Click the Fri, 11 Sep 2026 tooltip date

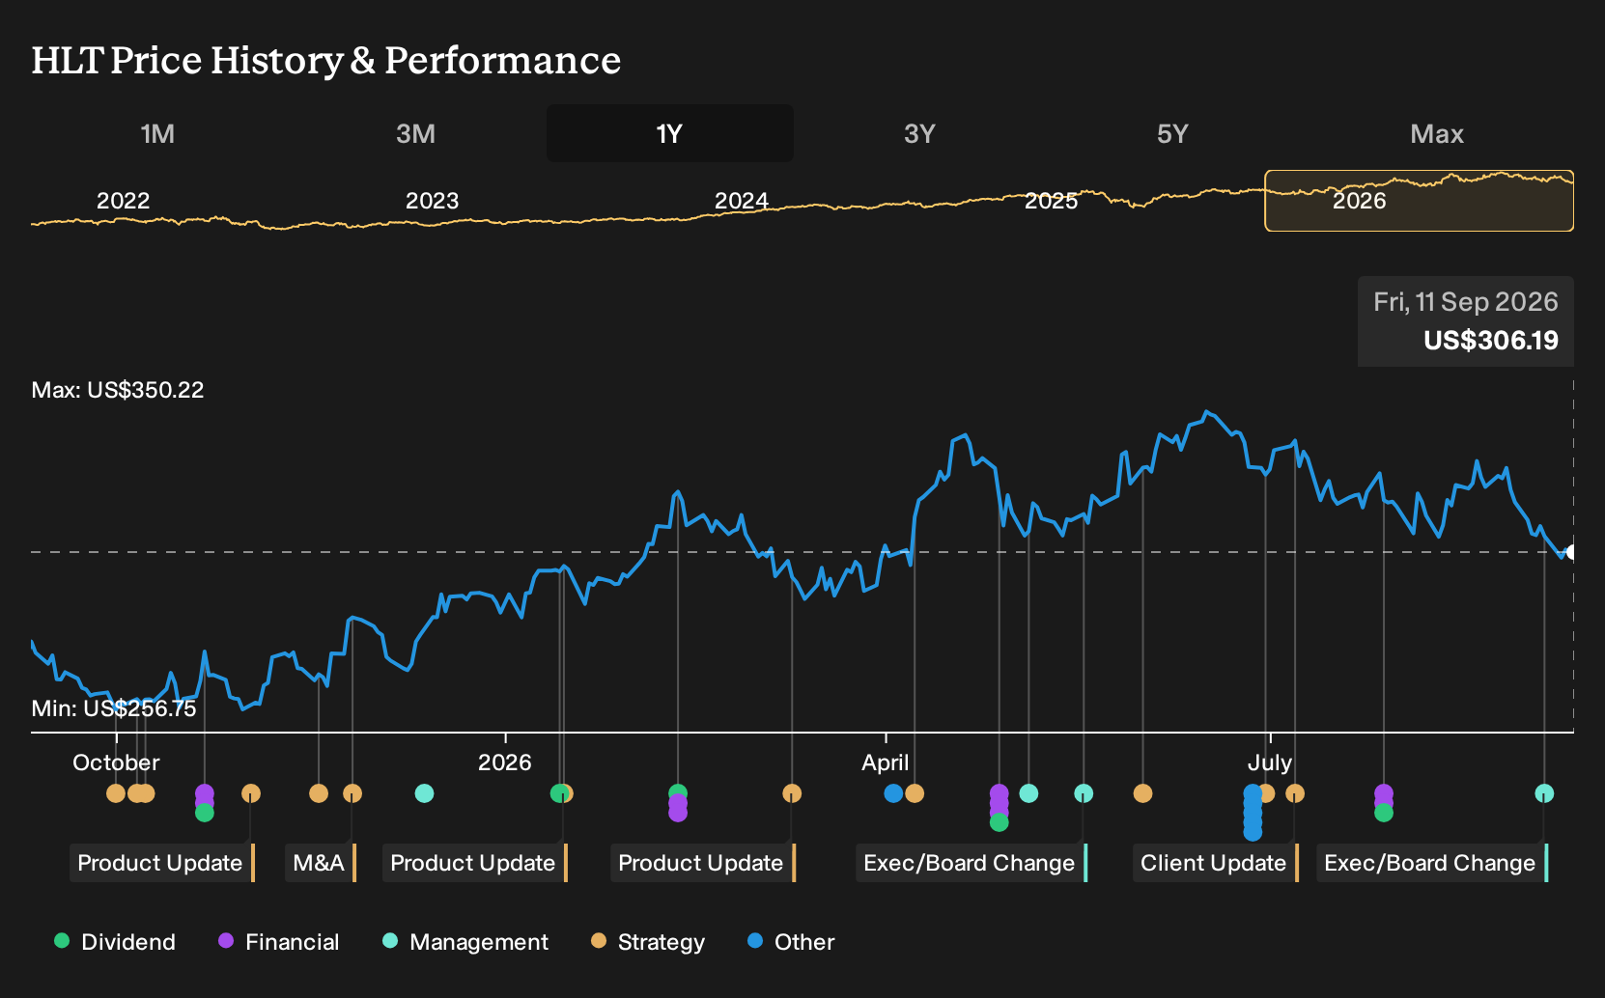coord(1466,302)
